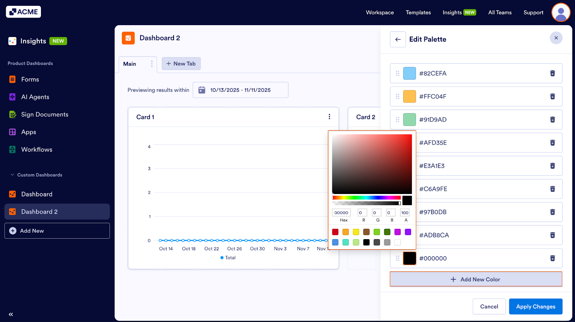Image resolution: width=575 pixels, height=322 pixels.
Task: Click the Hex input field
Action: [341, 213]
